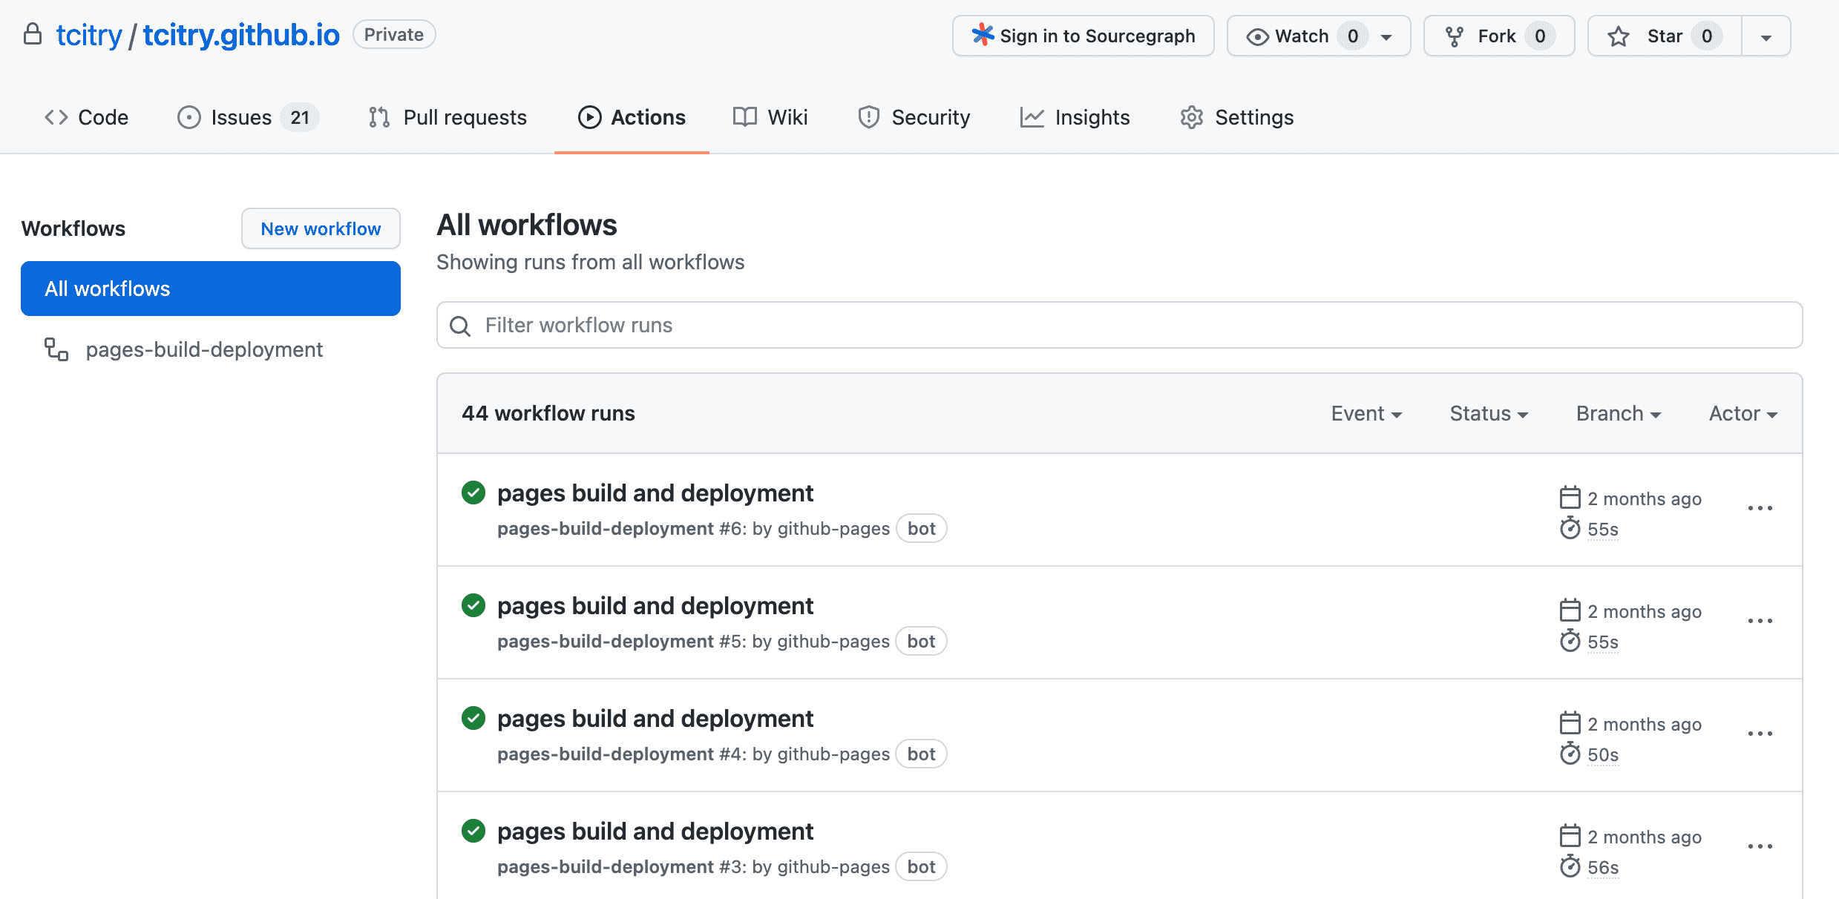This screenshot has width=1839, height=899.
Task: Open the Actor filter dropdown
Action: click(x=1743, y=413)
